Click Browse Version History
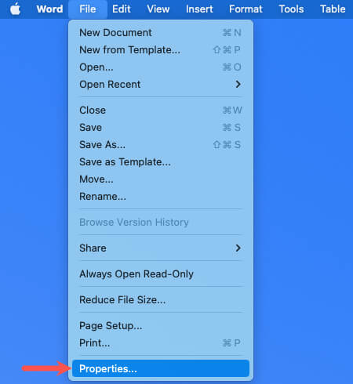This screenshot has width=353, height=384. click(161, 223)
